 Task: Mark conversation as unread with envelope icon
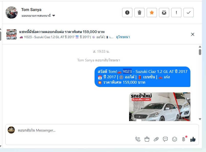point(164,13)
